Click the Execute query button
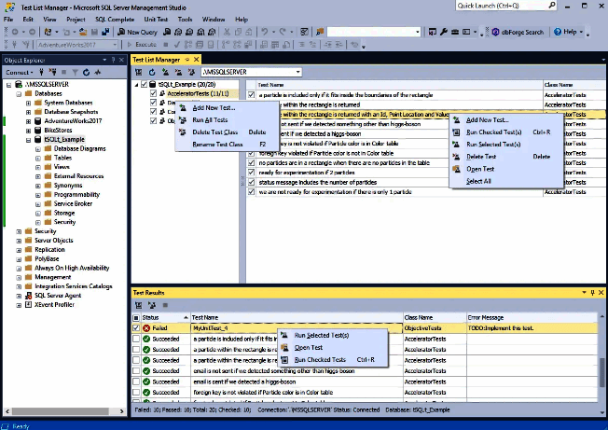Screen dimensions: 608x430 pyautogui.click(x=142, y=44)
